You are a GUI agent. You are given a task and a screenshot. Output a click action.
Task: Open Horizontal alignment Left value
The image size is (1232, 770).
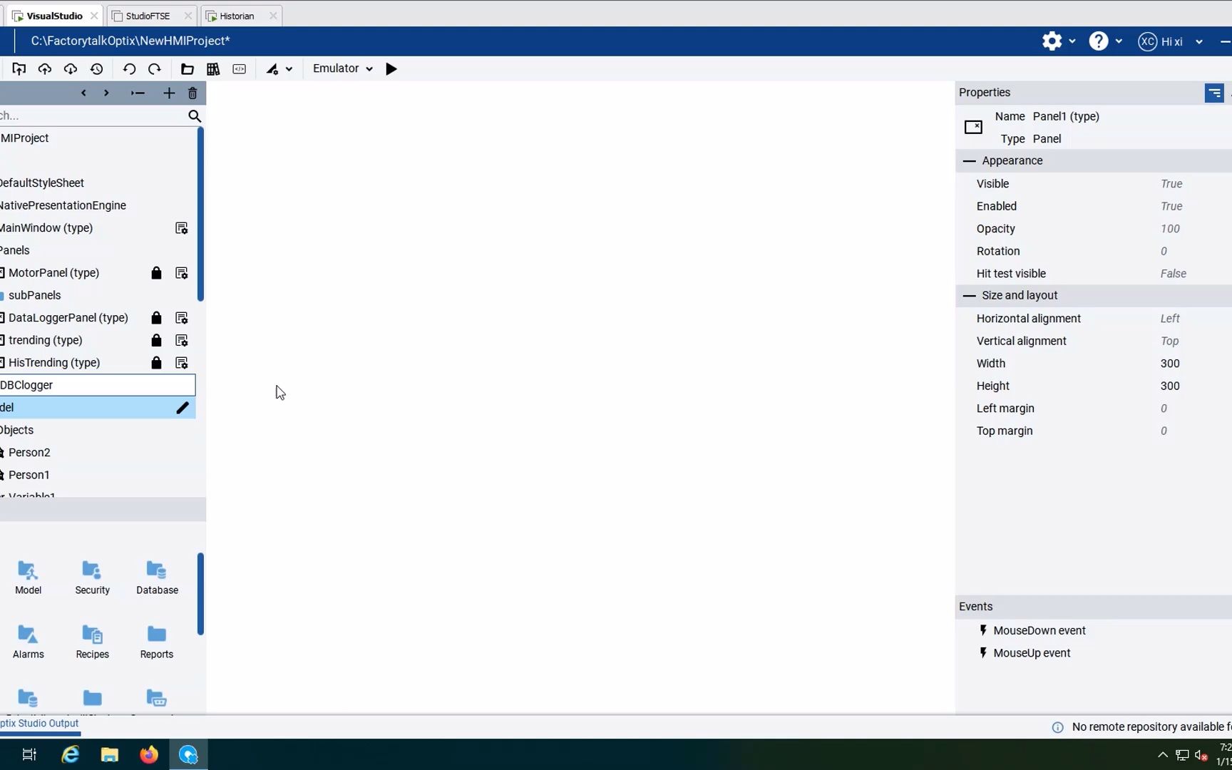pyautogui.click(x=1170, y=319)
